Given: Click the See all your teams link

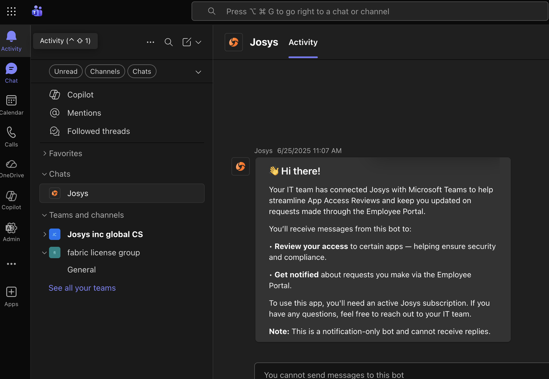Looking at the screenshot, I should pos(82,288).
